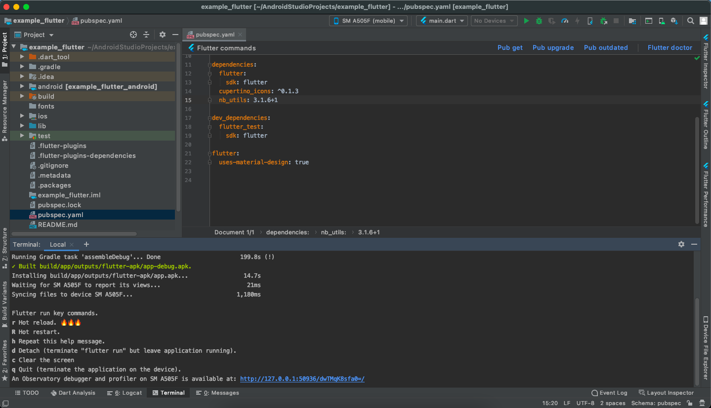
Task: Open the SM A505F device selector dropdown
Action: click(x=368, y=21)
